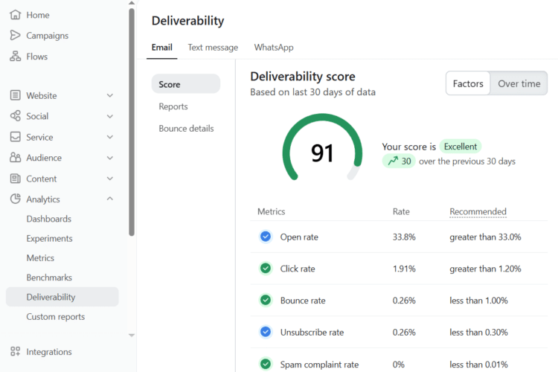Expand the Website menu chevron
The image size is (558, 372).
point(110,95)
